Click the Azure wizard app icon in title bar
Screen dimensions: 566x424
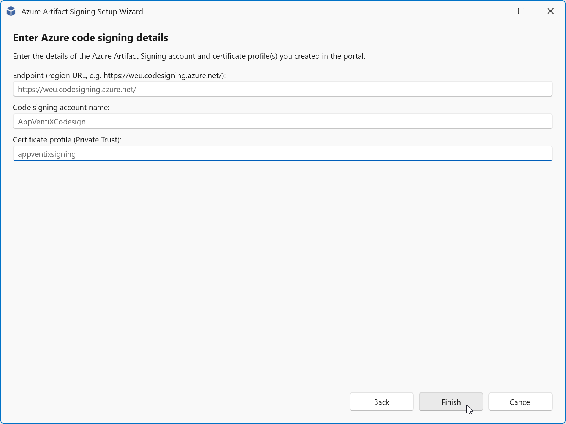[x=11, y=11]
